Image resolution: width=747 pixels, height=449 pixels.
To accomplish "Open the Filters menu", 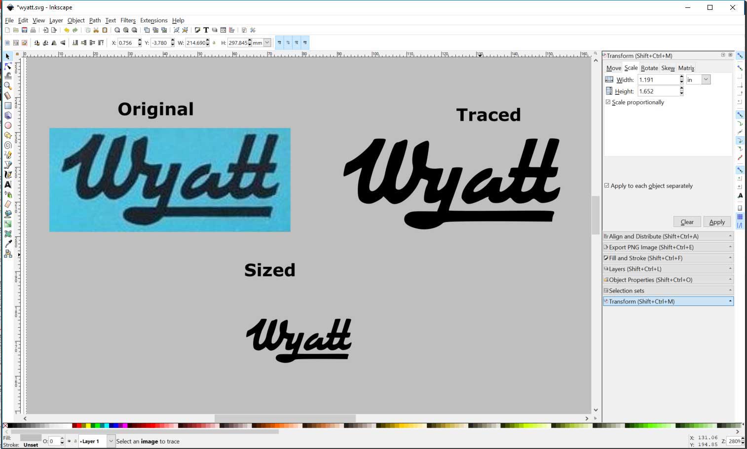I will click(128, 20).
